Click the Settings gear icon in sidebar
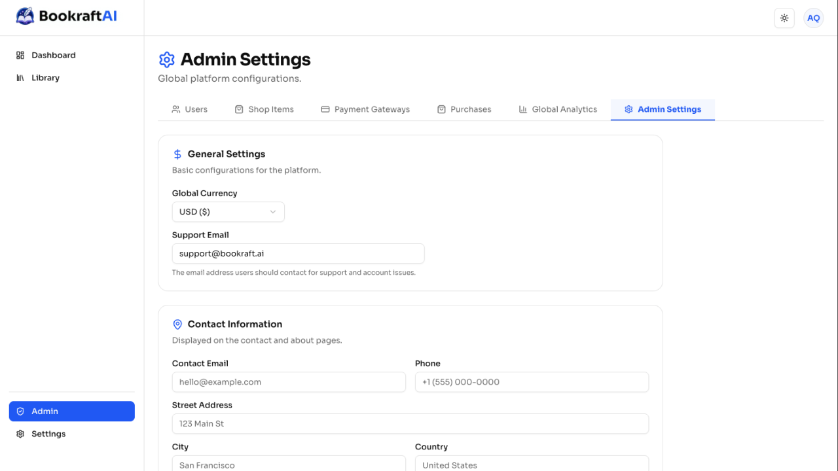The height and width of the screenshot is (471, 838). [x=20, y=434]
